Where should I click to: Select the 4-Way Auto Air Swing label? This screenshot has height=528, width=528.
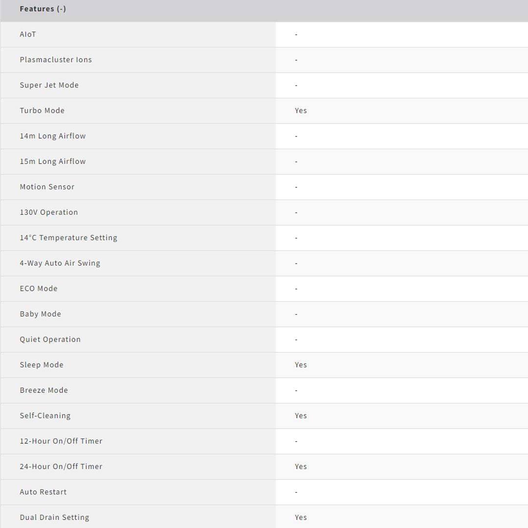pos(60,264)
